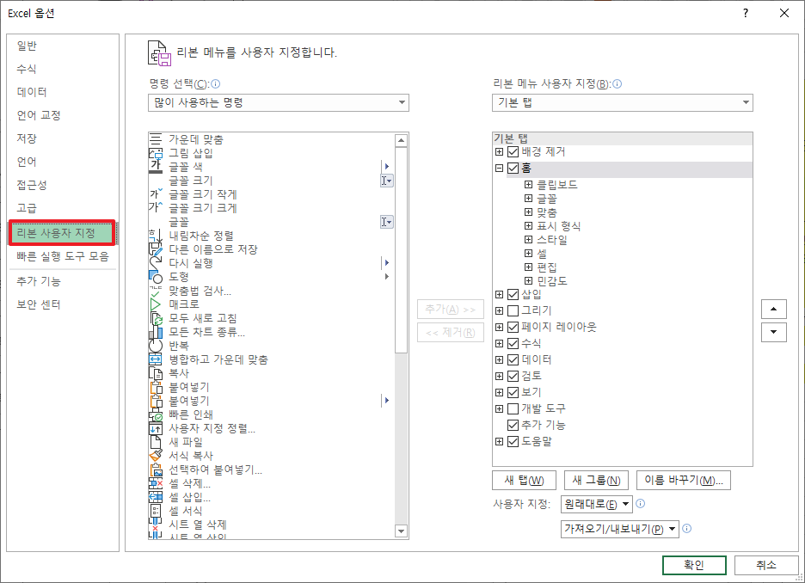Enable the 개발 도구 checkbox
The width and height of the screenshot is (805, 583).
(x=513, y=409)
